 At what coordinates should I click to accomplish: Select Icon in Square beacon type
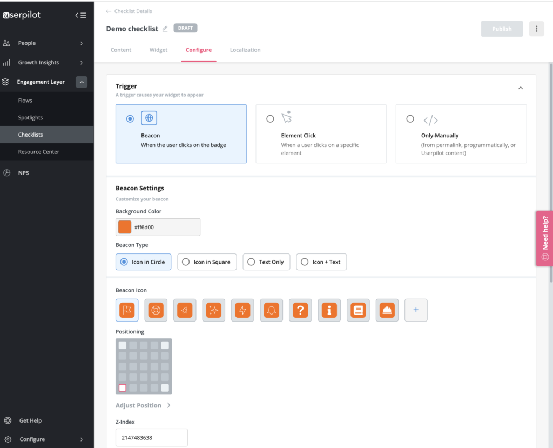pyautogui.click(x=207, y=262)
